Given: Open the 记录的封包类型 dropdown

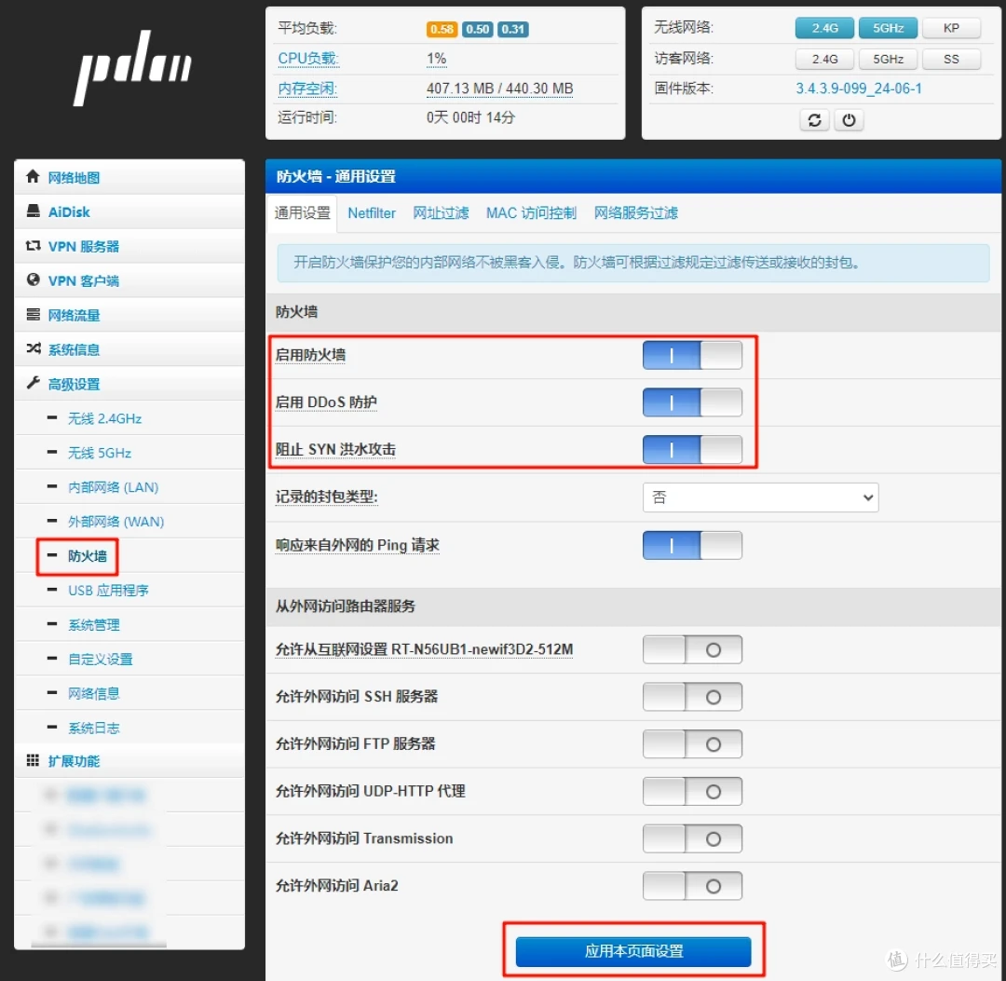Looking at the screenshot, I should point(760,497).
